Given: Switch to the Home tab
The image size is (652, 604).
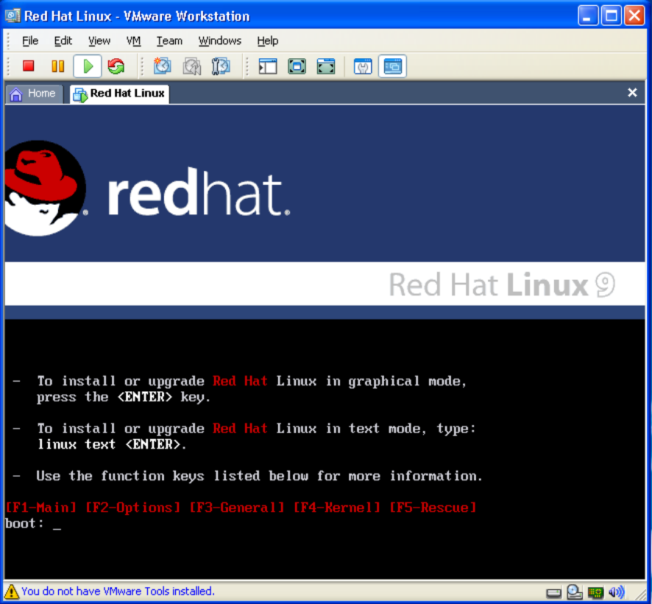Looking at the screenshot, I should tap(33, 94).
